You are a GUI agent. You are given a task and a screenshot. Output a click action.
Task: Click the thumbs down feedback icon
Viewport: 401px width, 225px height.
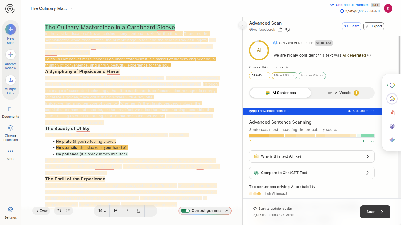point(287,30)
